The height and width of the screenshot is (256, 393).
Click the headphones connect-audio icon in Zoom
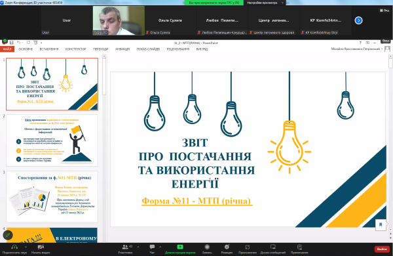pos(14,247)
